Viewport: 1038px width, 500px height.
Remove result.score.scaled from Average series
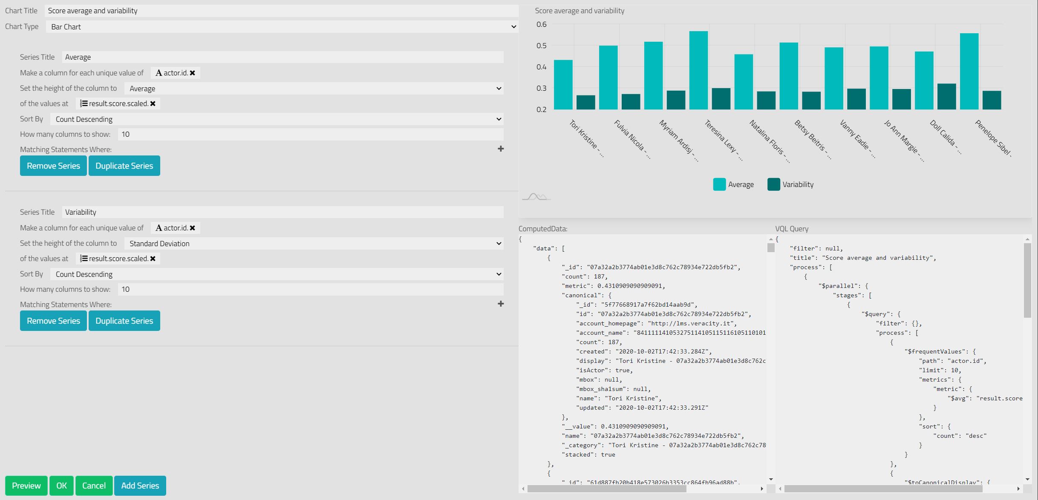(153, 103)
